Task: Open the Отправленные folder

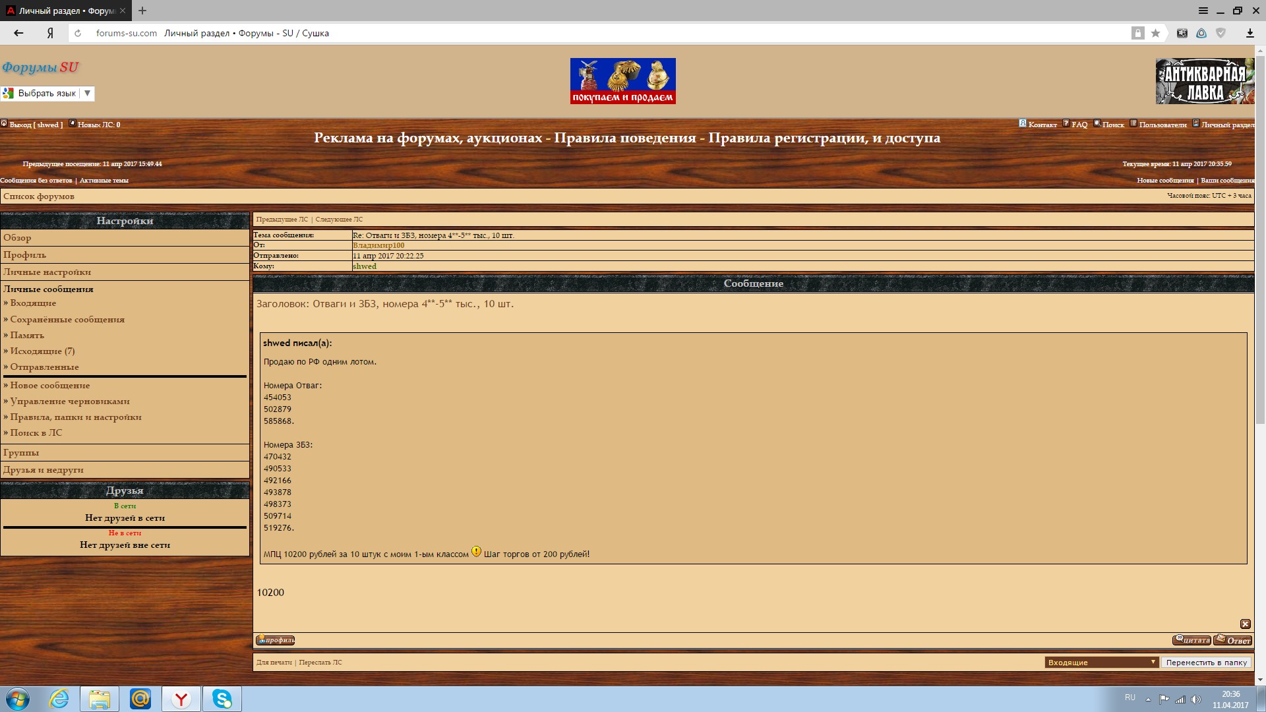Action: tap(44, 367)
